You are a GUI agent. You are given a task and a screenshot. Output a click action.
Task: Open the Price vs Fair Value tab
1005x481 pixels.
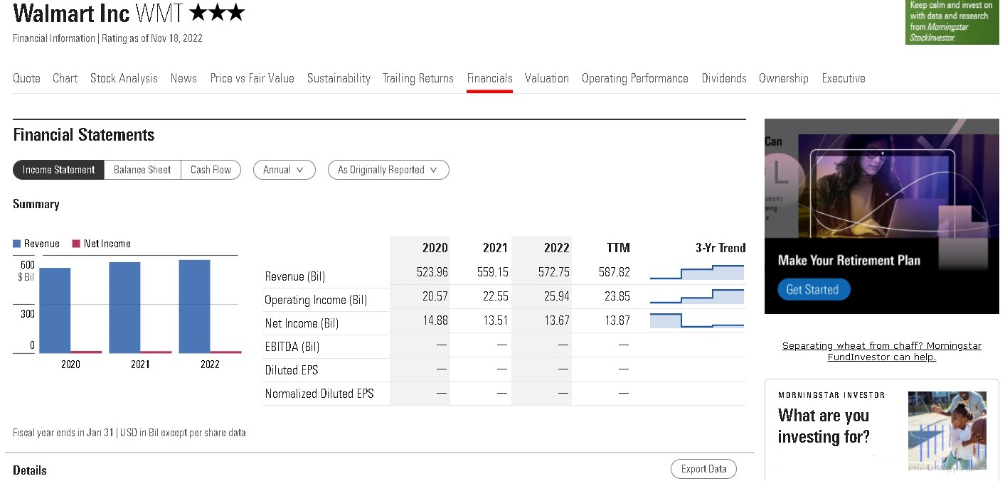252,78
